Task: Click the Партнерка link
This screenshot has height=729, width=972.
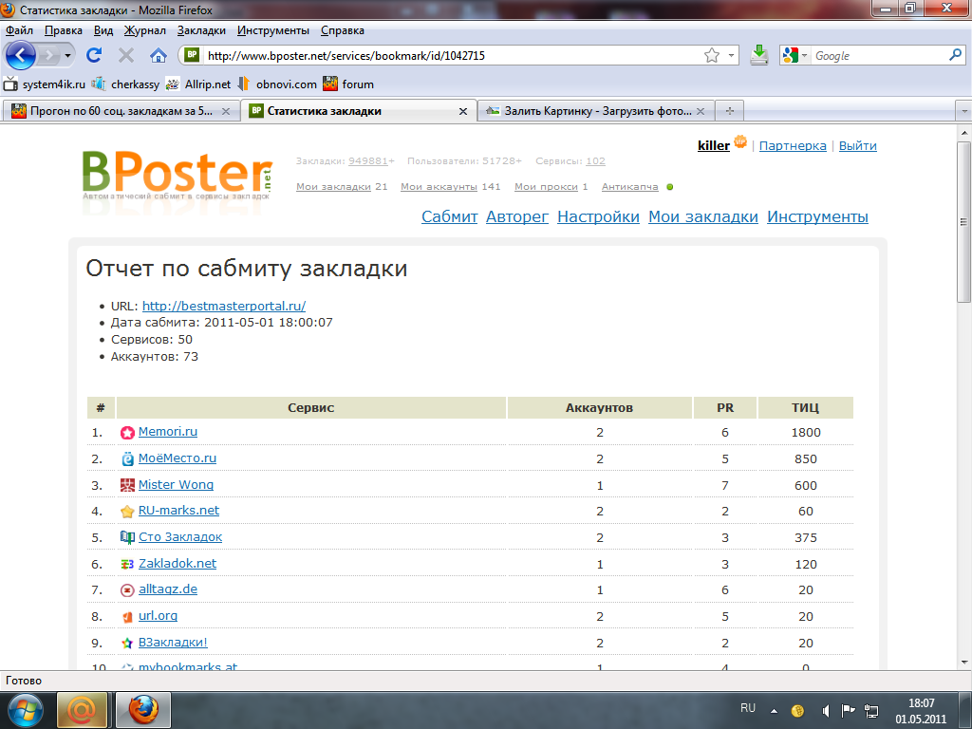Action: pyautogui.click(x=793, y=145)
